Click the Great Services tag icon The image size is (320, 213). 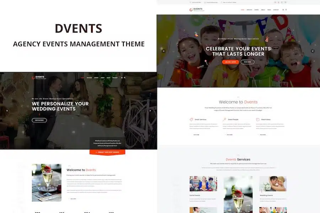click(191, 120)
